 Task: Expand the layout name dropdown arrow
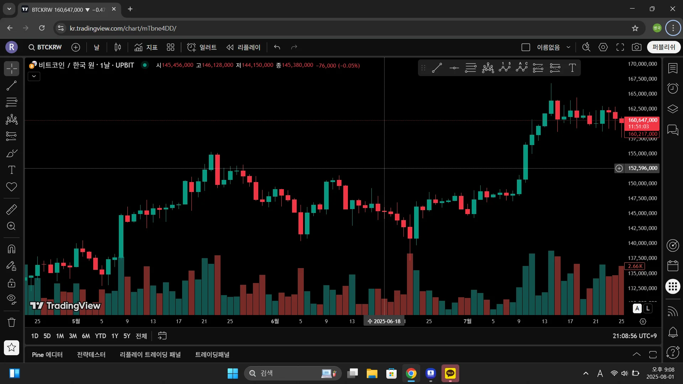pos(568,47)
